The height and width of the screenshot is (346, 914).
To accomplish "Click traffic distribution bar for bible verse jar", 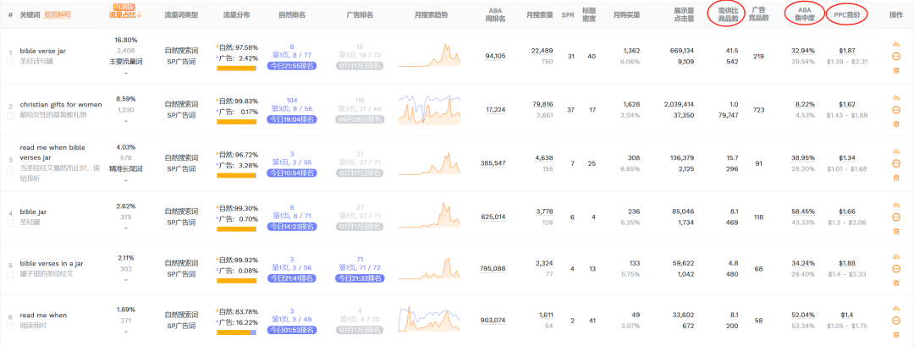I will (237, 69).
